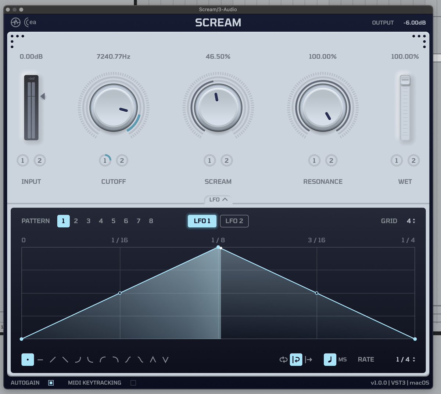Click the LFO node at 3/16
The width and height of the screenshot is (441, 394).
[317, 293]
